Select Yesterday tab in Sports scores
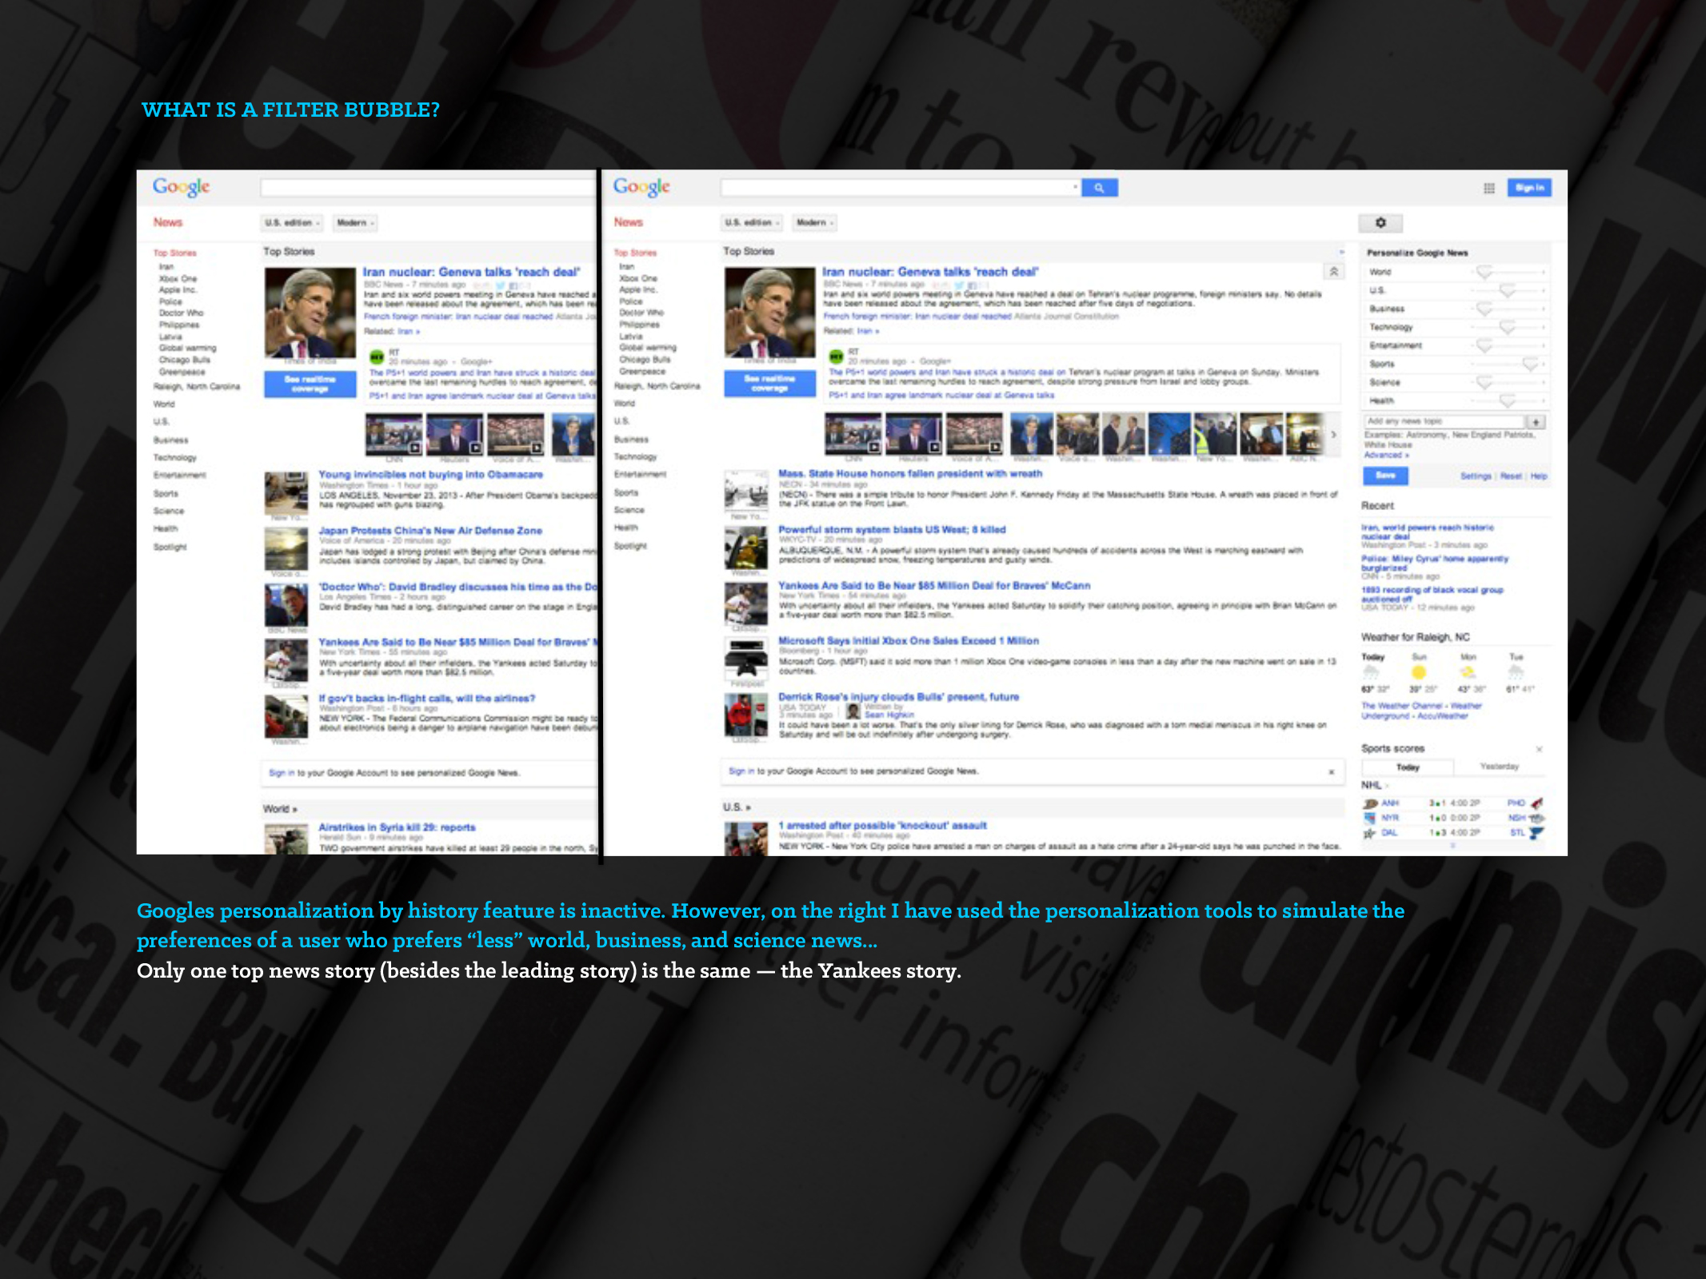 click(1499, 767)
